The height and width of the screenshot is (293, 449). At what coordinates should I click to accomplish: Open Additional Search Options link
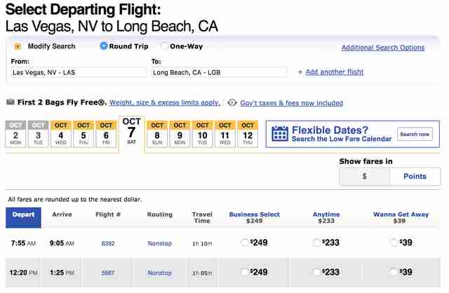383,48
